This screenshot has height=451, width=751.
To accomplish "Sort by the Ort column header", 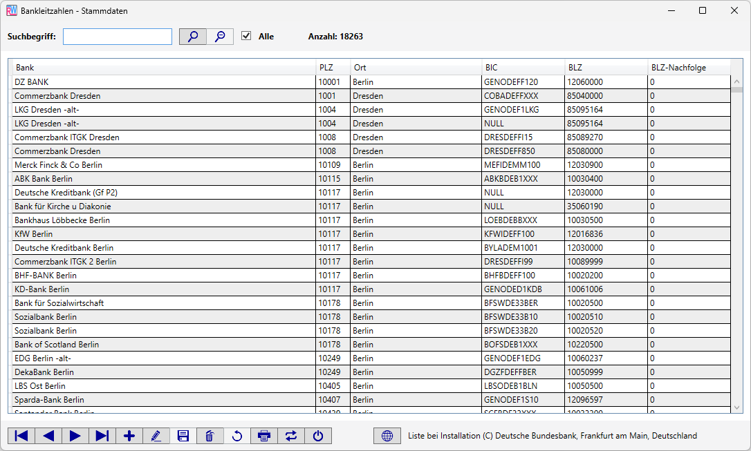I will click(416, 68).
